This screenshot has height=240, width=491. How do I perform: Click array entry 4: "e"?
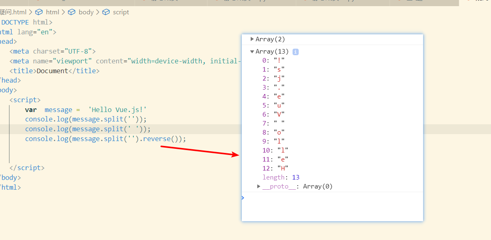(x=273, y=96)
